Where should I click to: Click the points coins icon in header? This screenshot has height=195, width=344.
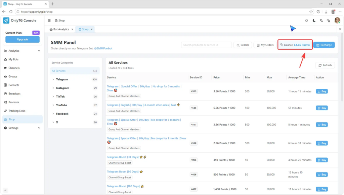tap(329, 21)
